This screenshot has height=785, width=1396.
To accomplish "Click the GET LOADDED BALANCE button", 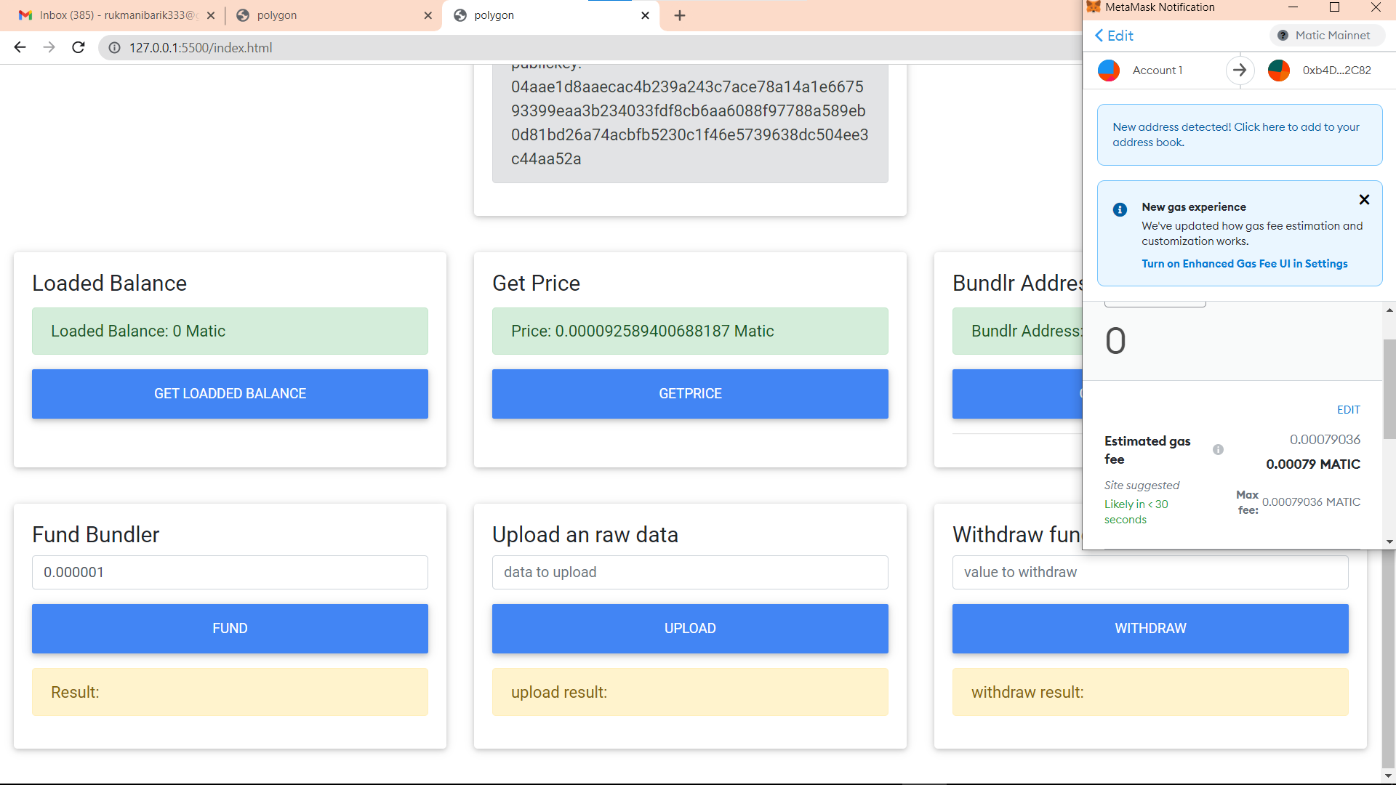I will tap(230, 394).
